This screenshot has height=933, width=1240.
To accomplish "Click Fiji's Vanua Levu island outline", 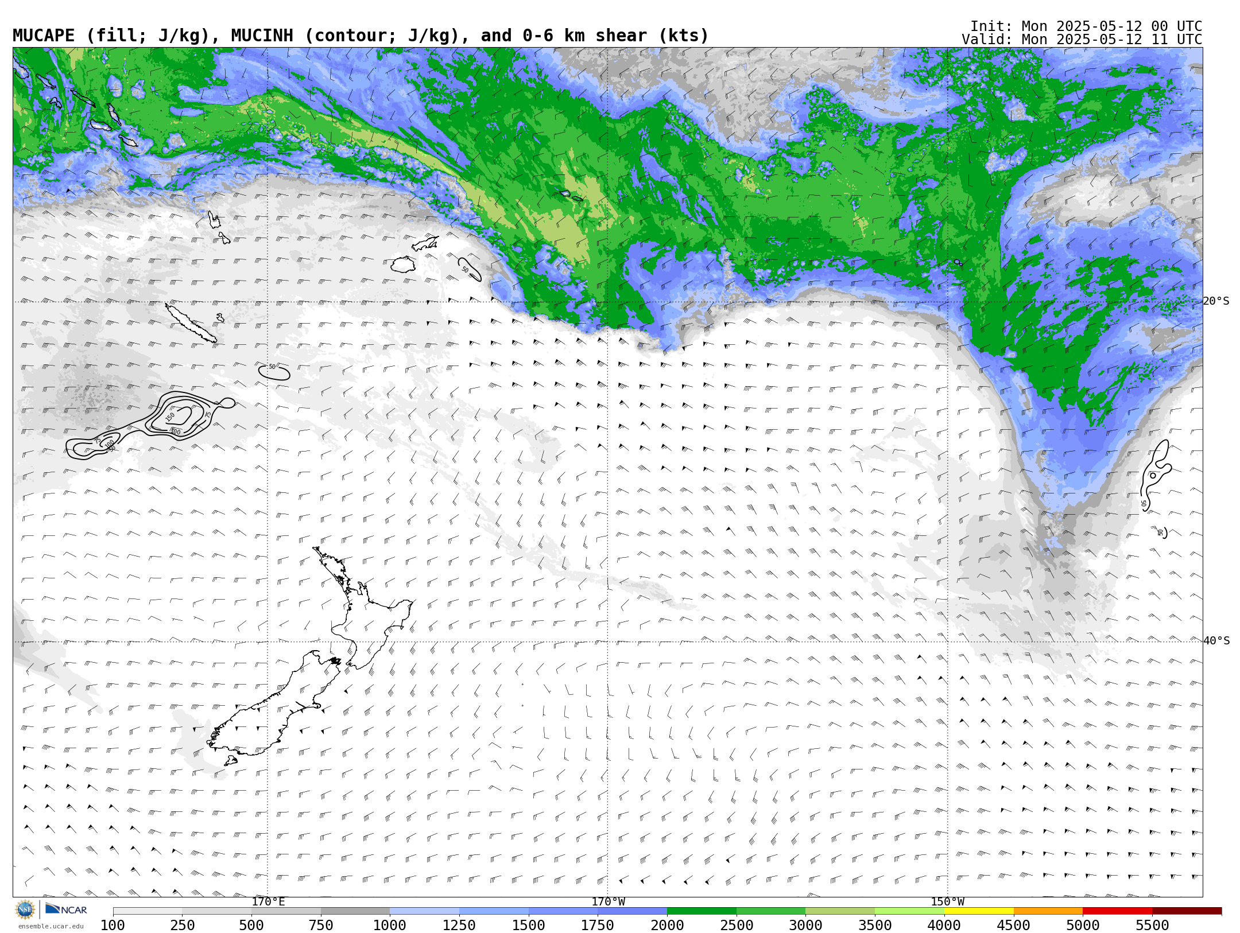I will point(425,243).
